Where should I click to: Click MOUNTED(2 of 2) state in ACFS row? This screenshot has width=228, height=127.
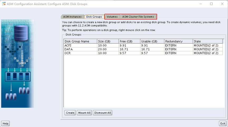tap(206, 46)
